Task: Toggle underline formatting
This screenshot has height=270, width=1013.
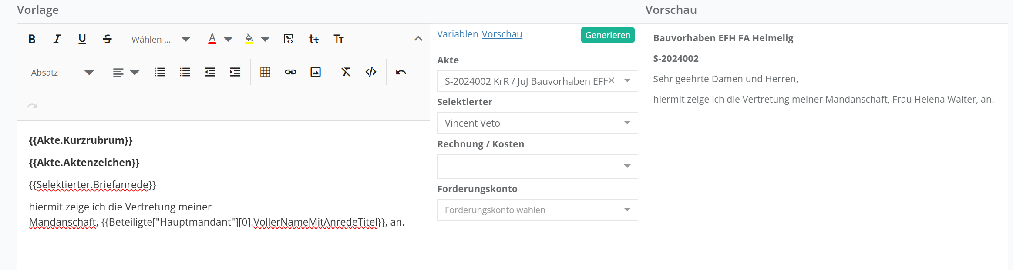Action: [x=82, y=39]
